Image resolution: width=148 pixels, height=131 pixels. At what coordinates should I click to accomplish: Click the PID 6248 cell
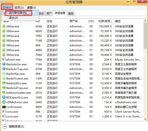point(39,26)
